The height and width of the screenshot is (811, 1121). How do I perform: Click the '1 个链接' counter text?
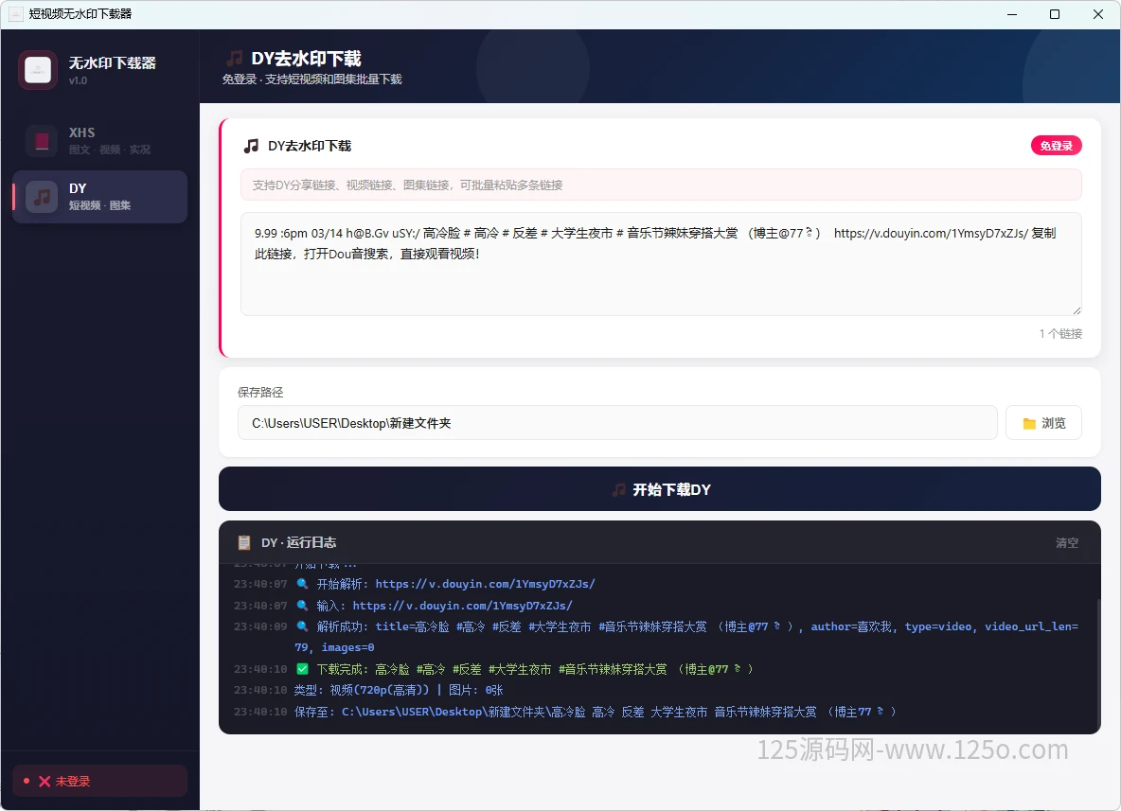[x=1060, y=334]
